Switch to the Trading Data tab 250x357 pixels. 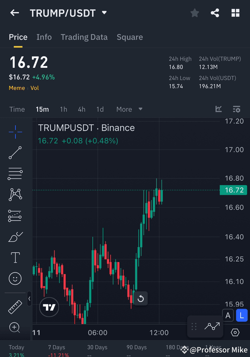[84, 37]
